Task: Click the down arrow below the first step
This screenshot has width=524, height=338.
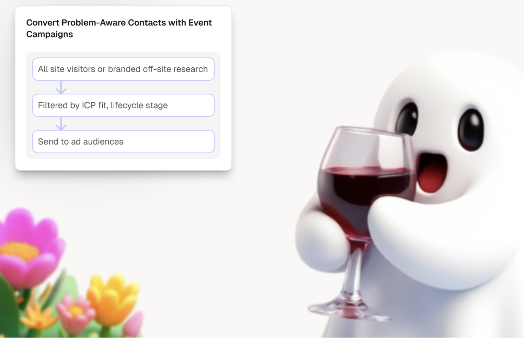Action: point(61,87)
